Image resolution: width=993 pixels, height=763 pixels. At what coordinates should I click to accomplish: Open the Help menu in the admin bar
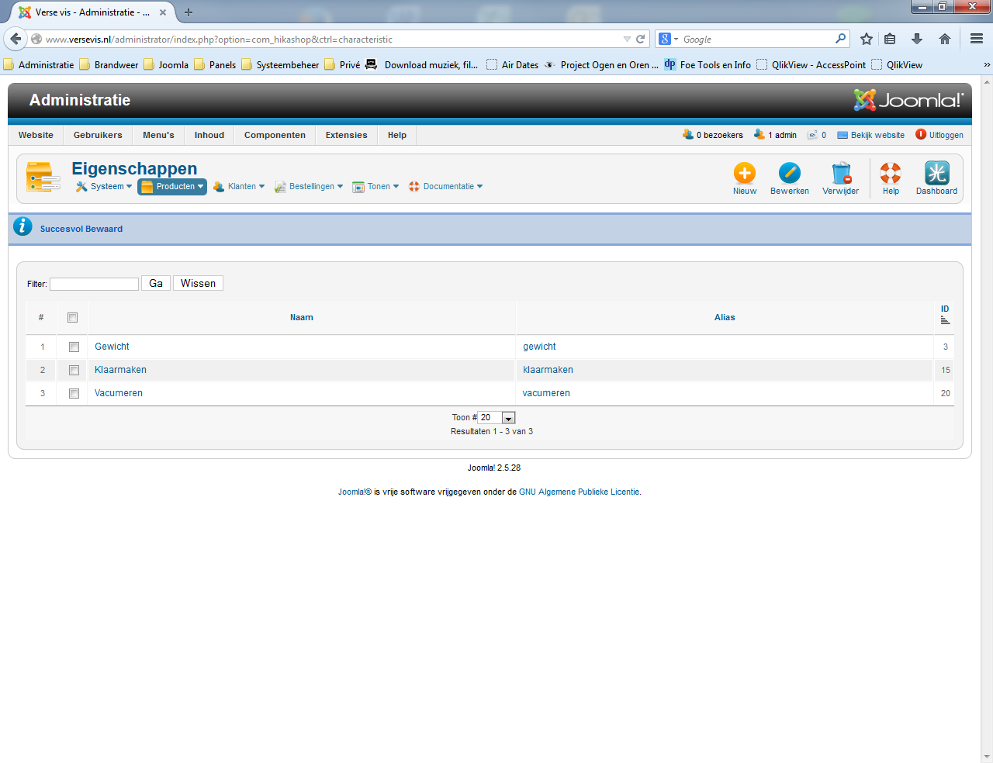397,135
